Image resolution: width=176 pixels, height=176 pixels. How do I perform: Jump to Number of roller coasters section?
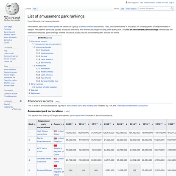click(46, 87)
